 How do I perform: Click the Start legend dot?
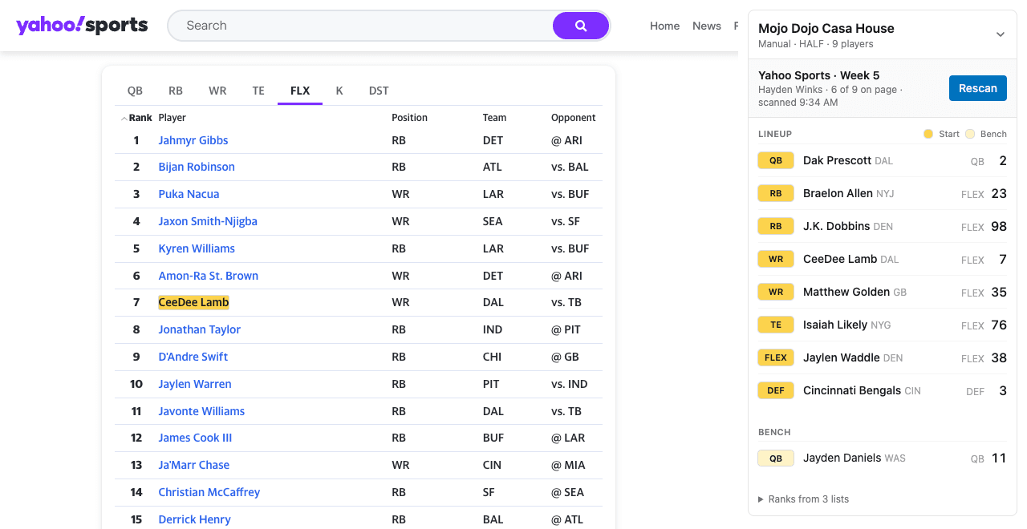(928, 134)
